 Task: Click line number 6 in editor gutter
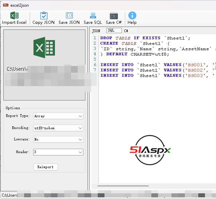coord(95,65)
